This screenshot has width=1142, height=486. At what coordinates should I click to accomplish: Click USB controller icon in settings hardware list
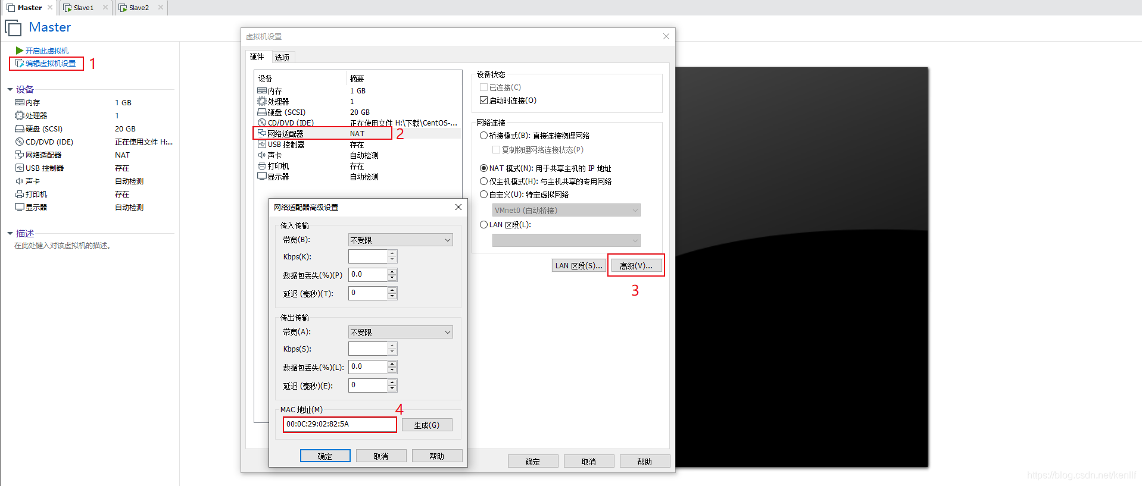click(262, 144)
